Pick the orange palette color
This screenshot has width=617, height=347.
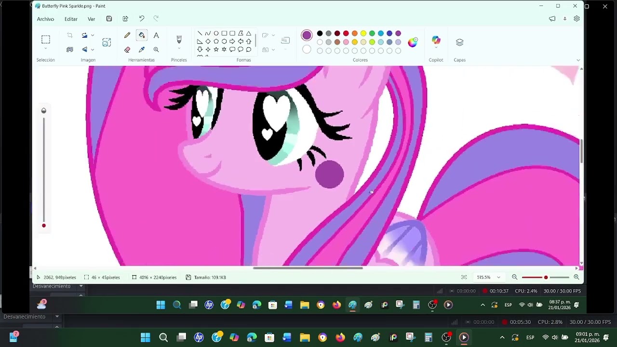pos(354,33)
